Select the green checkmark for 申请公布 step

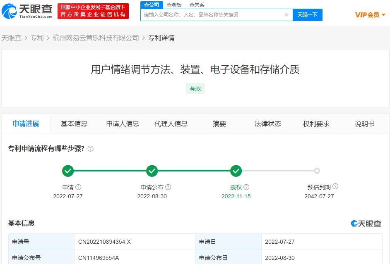coord(152,171)
